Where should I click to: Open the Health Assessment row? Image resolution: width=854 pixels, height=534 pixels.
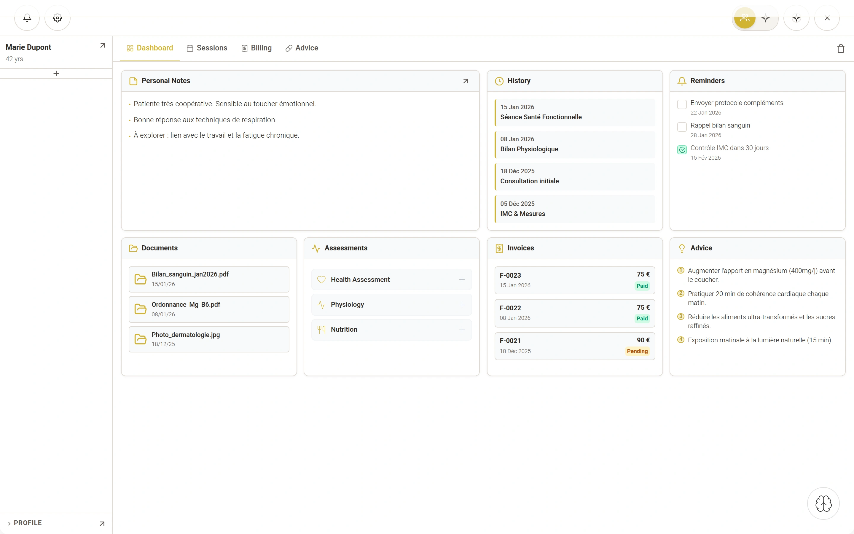click(x=391, y=279)
